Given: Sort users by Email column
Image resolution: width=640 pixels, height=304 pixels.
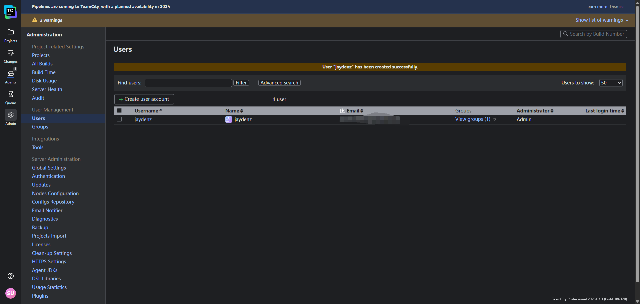Looking at the screenshot, I should [355, 111].
